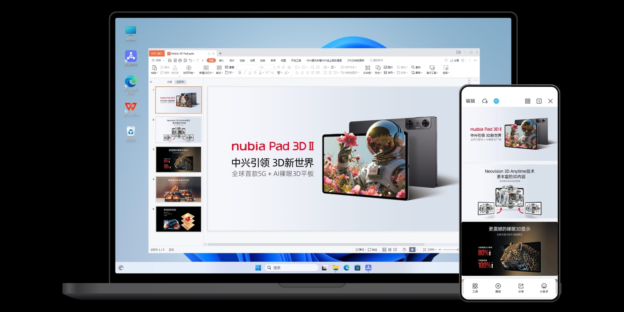624x312 pixels.
Task: Open the Paste (粘贴) tool in ribbon
Action: 155,70
